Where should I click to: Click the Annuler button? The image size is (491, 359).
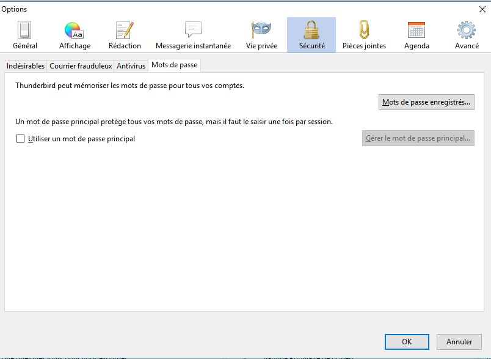(x=459, y=342)
